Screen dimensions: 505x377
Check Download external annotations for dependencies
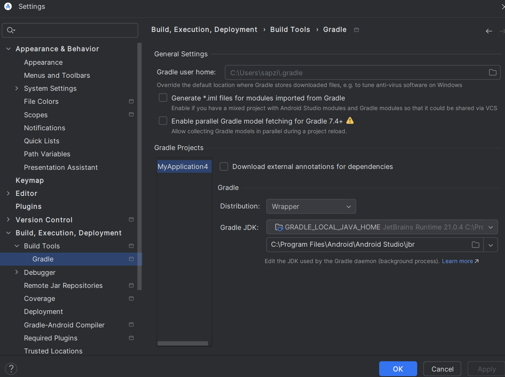click(x=224, y=166)
